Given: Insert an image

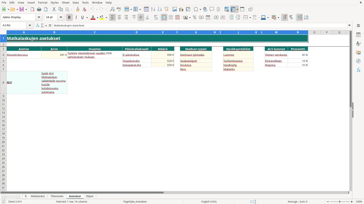Looking at the screenshot, I should coord(175,9).
